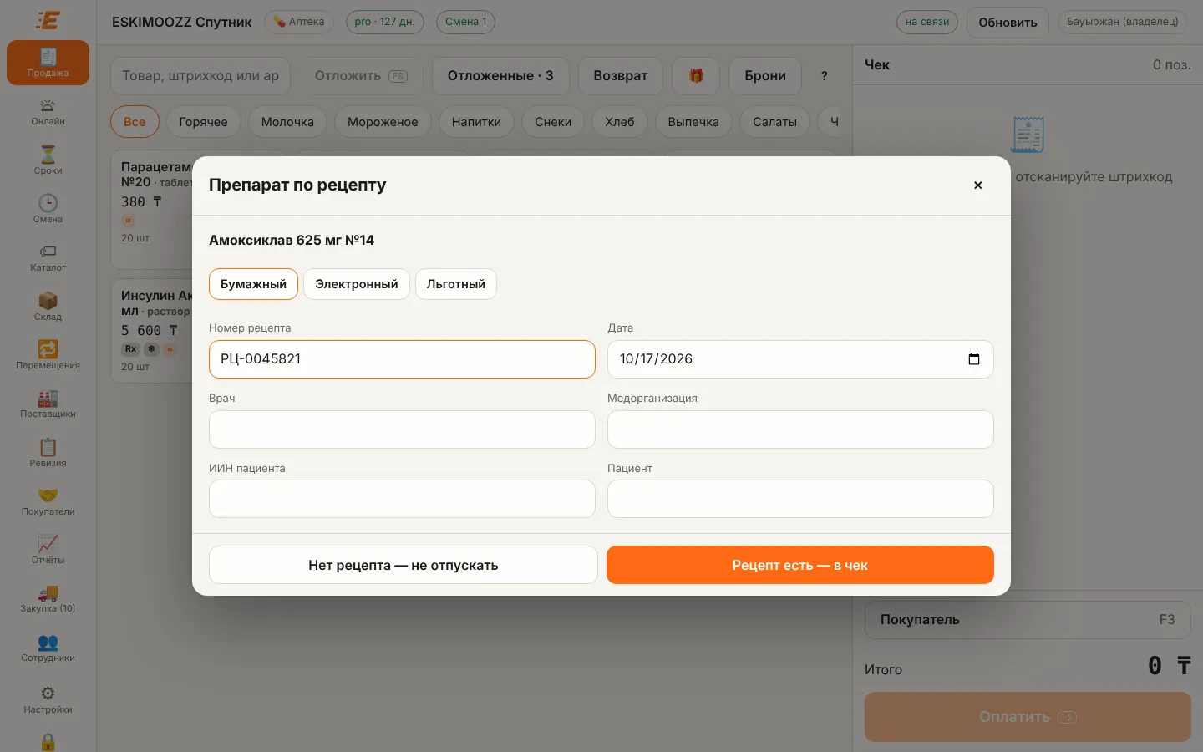Image resolution: width=1203 pixels, height=752 pixels.
Task: Open the Сотрудники staff section
Action: click(x=48, y=648)
